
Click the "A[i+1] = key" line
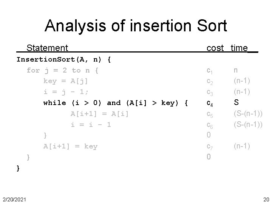pos(70,146)
